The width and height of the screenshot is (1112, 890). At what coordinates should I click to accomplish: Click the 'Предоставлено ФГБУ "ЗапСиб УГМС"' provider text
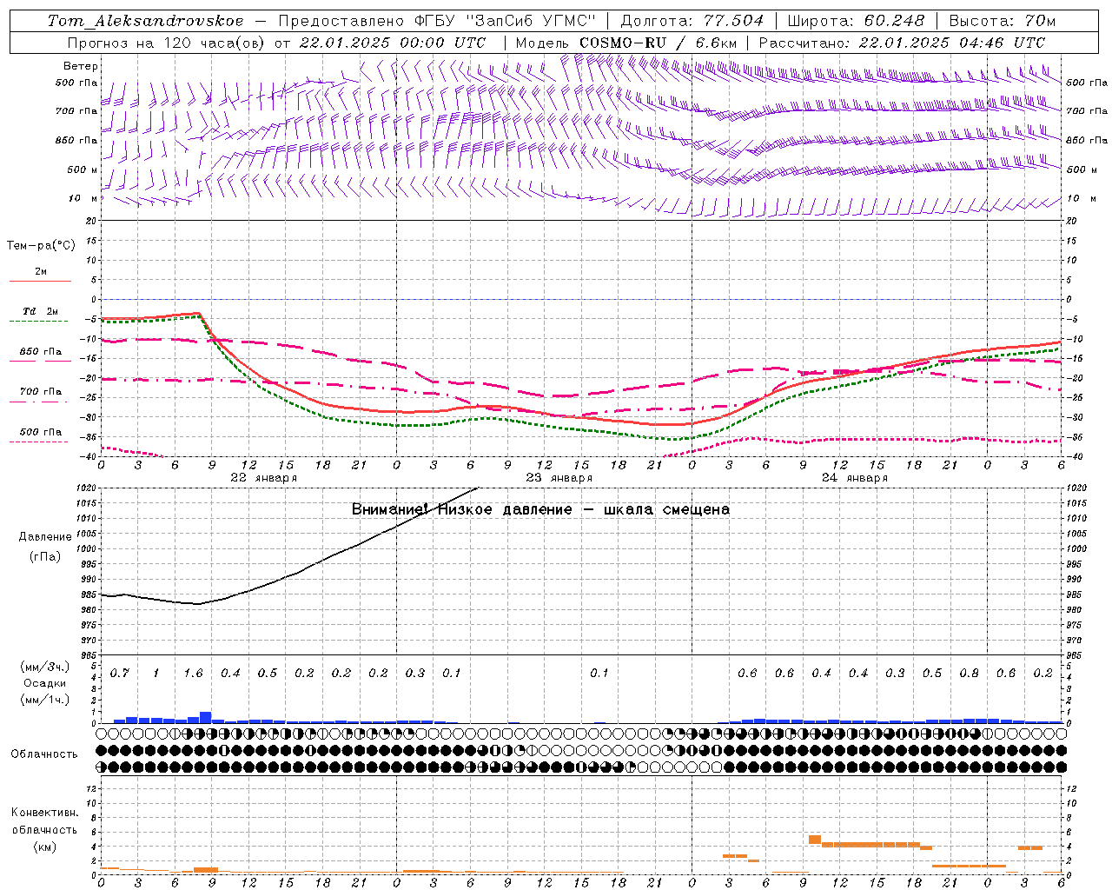438,21
